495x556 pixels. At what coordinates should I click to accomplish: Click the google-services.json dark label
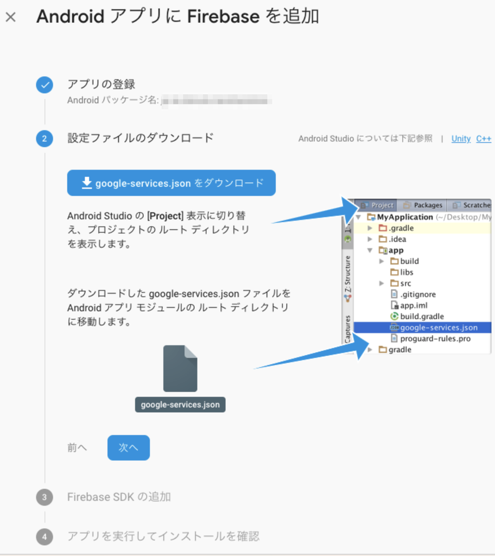point(180,405)
